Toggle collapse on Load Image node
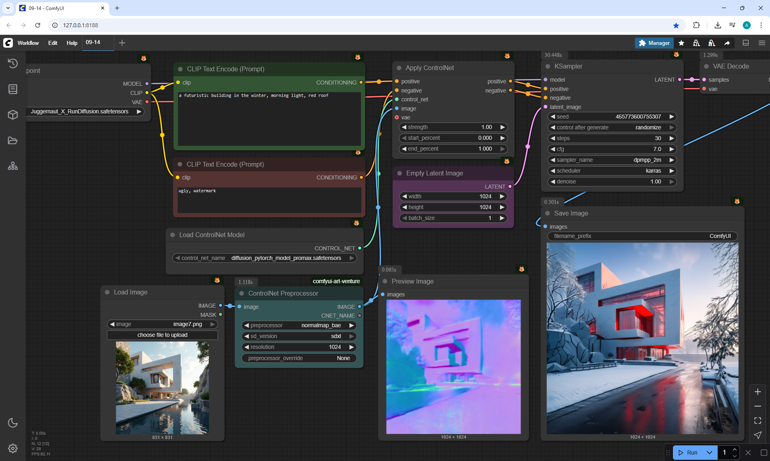The height and width of the screenshot is (461, 770). 107,292
